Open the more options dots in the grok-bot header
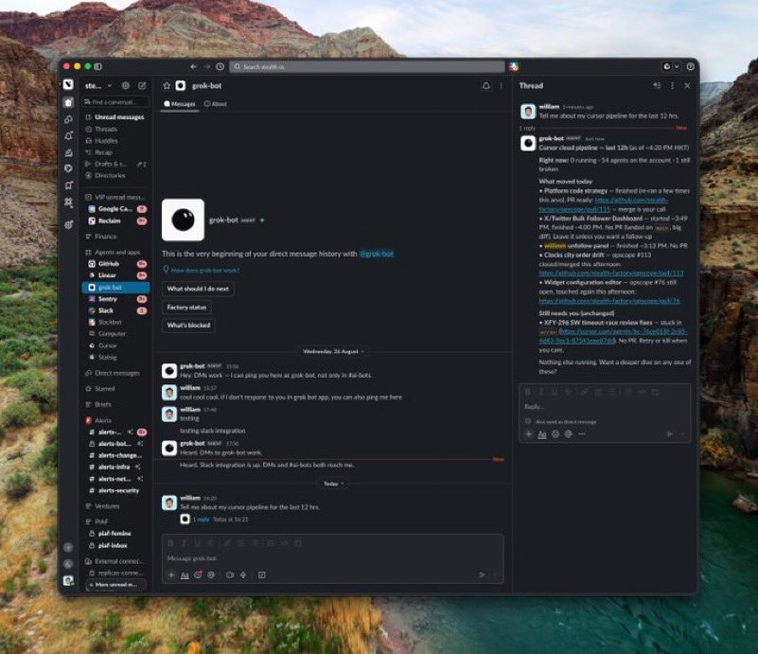Screen dimensions: 758x654 click(502, 86)
